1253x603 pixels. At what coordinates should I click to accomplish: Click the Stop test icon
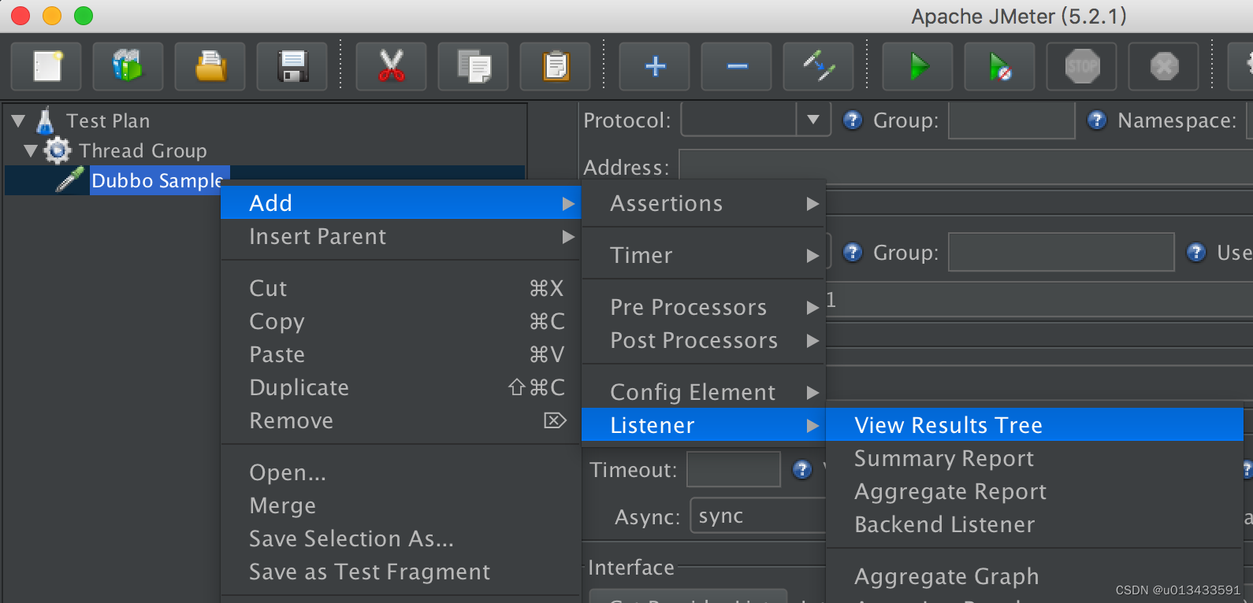click(1082, 67)
